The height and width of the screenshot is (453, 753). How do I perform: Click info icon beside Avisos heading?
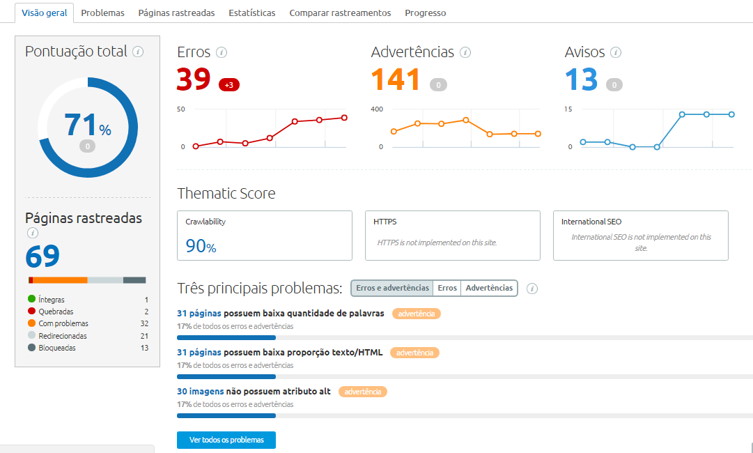pos(616,52)
